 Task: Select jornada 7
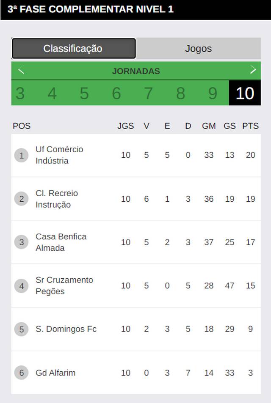point(148,93)
